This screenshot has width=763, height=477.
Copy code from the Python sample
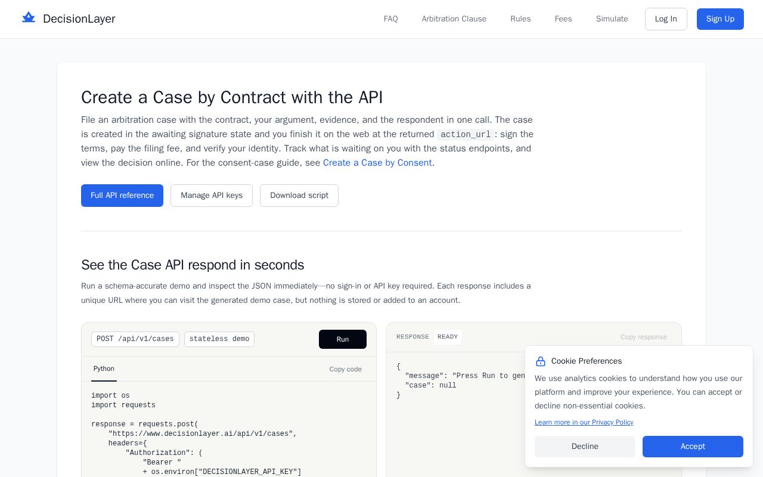(346, 369)
